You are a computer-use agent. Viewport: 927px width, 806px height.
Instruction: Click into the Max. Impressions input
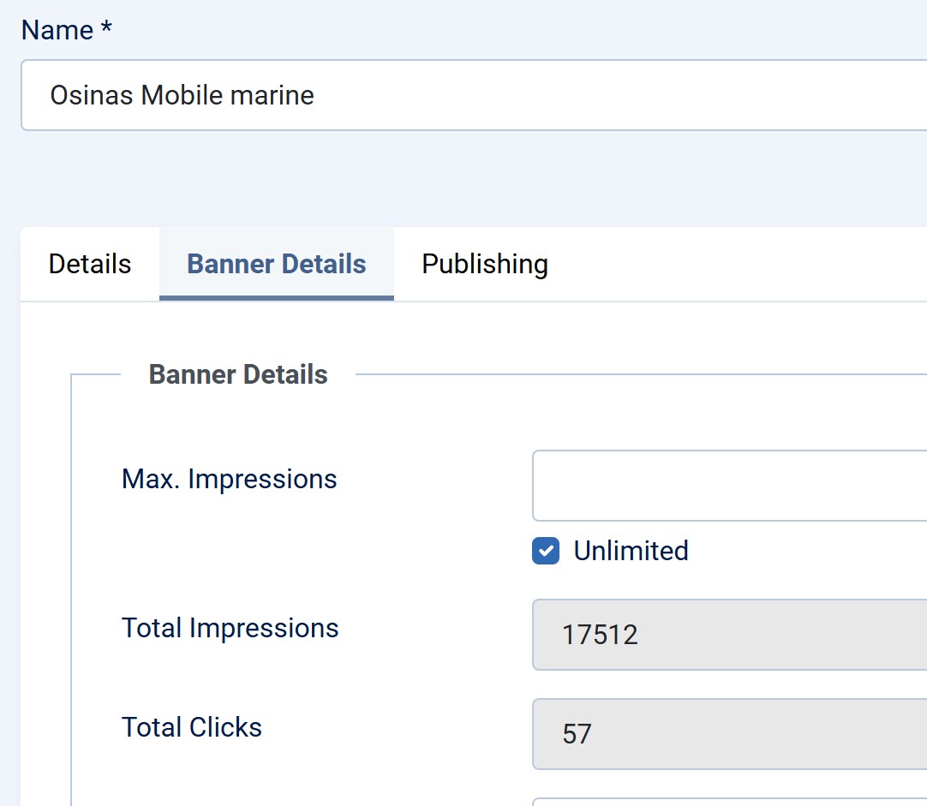pos(728,486)
